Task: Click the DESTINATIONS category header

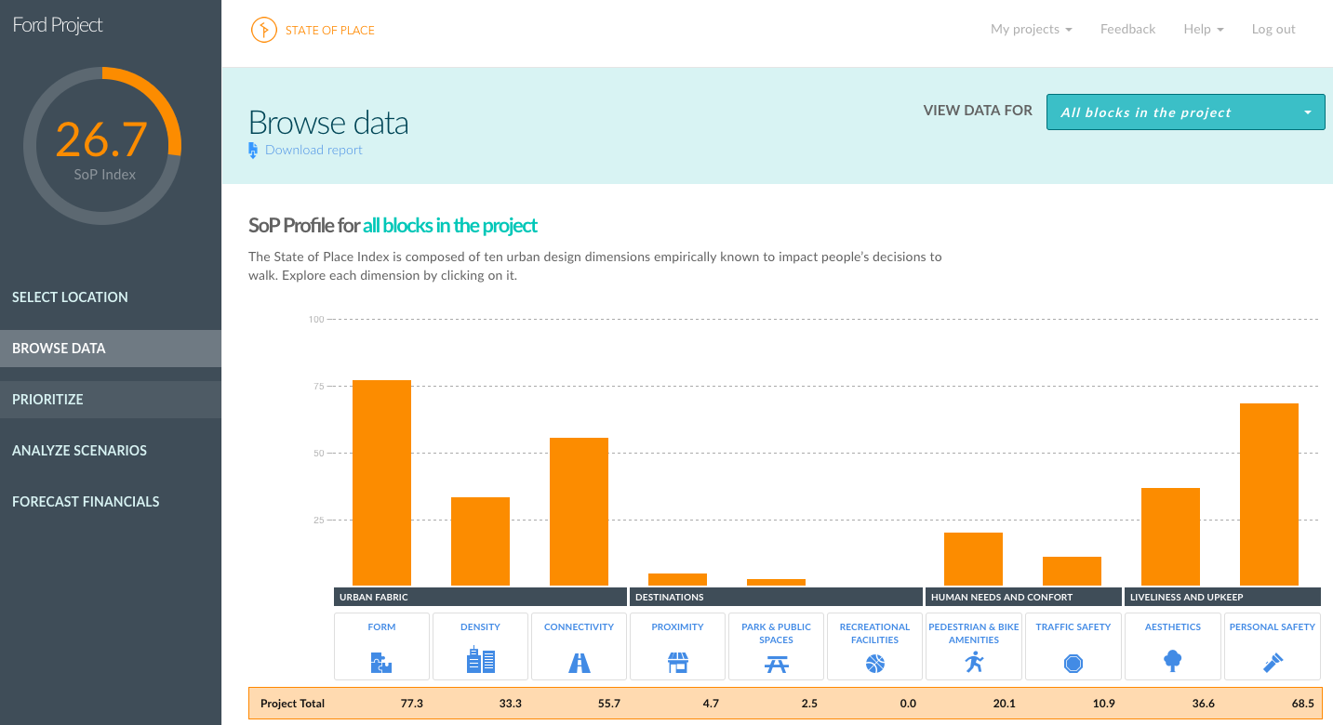Action: (776, 597)
